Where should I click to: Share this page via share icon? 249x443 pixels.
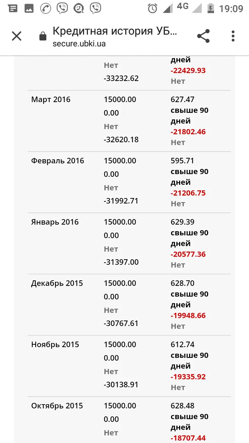[203, 36]
